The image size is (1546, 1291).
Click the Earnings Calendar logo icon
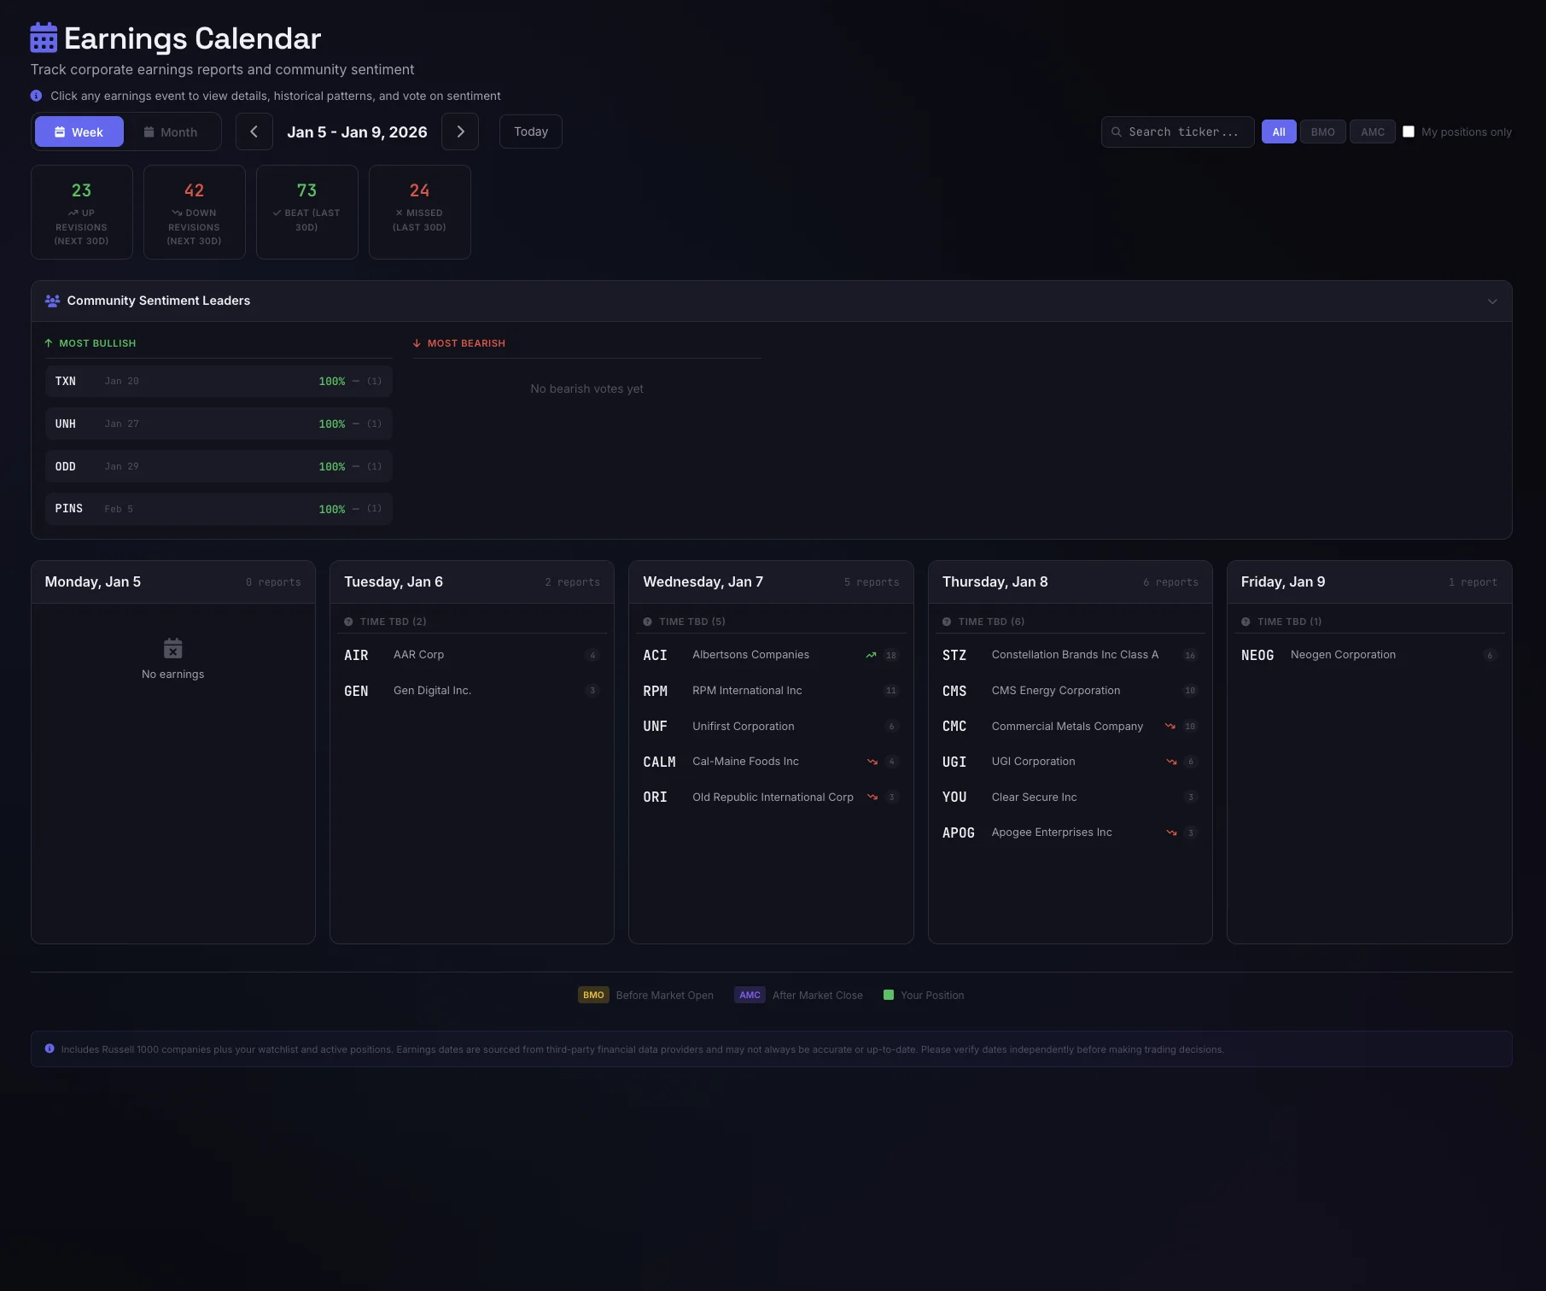coord(44,38)
